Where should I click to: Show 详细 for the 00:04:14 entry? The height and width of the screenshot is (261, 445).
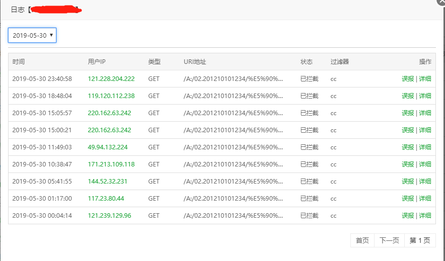click(x=425, y=215)
